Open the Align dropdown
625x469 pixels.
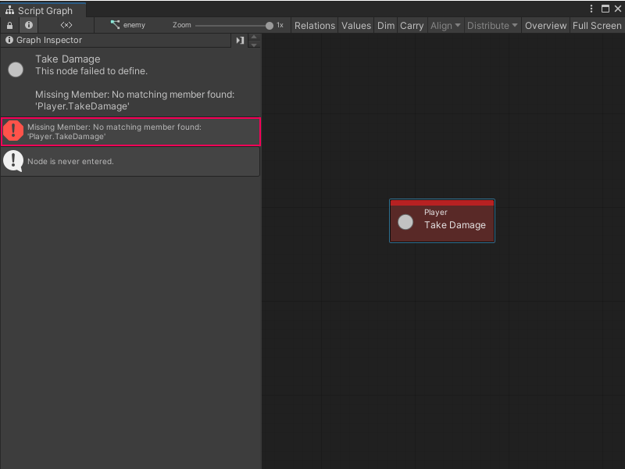point(445,25)
